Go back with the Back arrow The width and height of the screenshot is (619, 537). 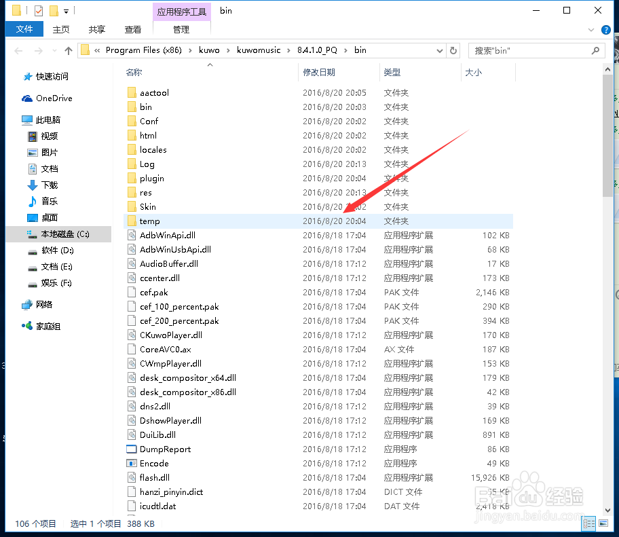click(18, 50)
